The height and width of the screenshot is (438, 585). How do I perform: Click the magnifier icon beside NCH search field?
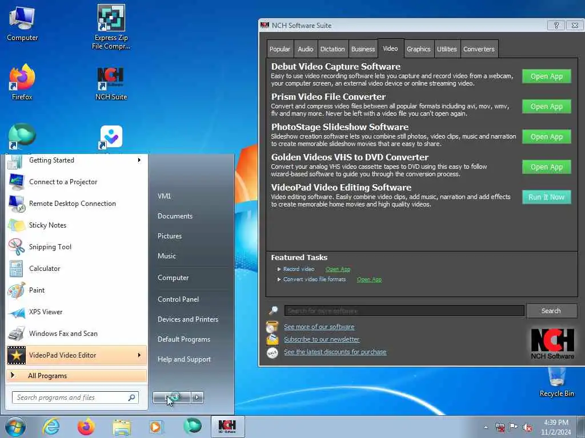[x=274, y=310]
